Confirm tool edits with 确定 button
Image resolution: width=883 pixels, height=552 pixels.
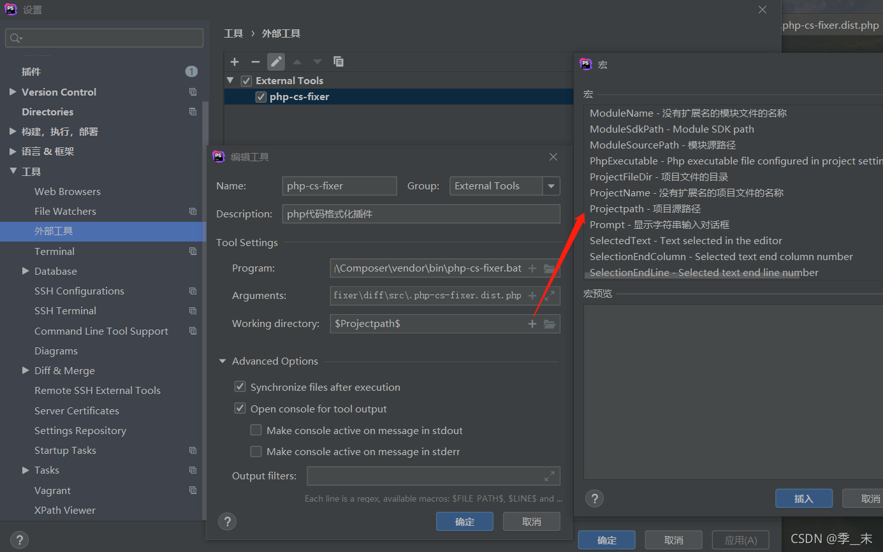[464, 521]
